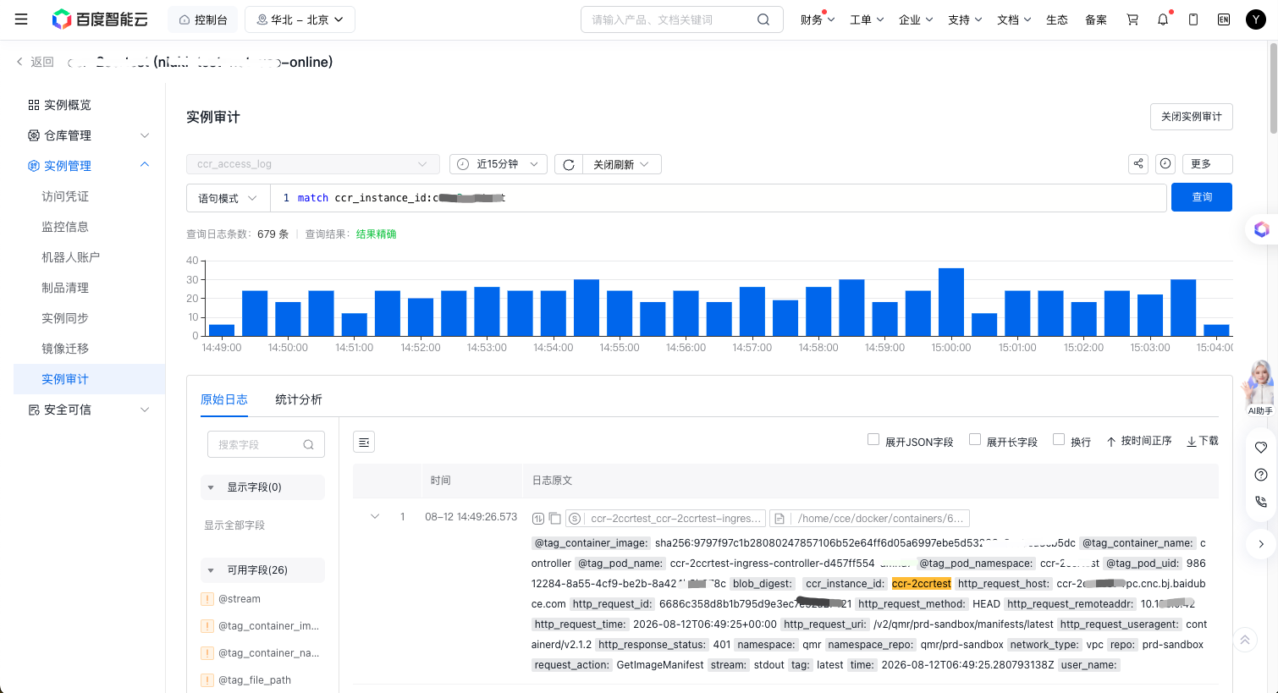Switch language with the EN icon
Screen dimensions: 1278x693
pyautogui.click(x=1224, y=19)
